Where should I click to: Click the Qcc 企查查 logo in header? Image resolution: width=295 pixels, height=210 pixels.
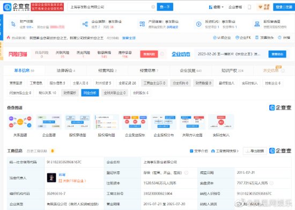pos(17,7)
